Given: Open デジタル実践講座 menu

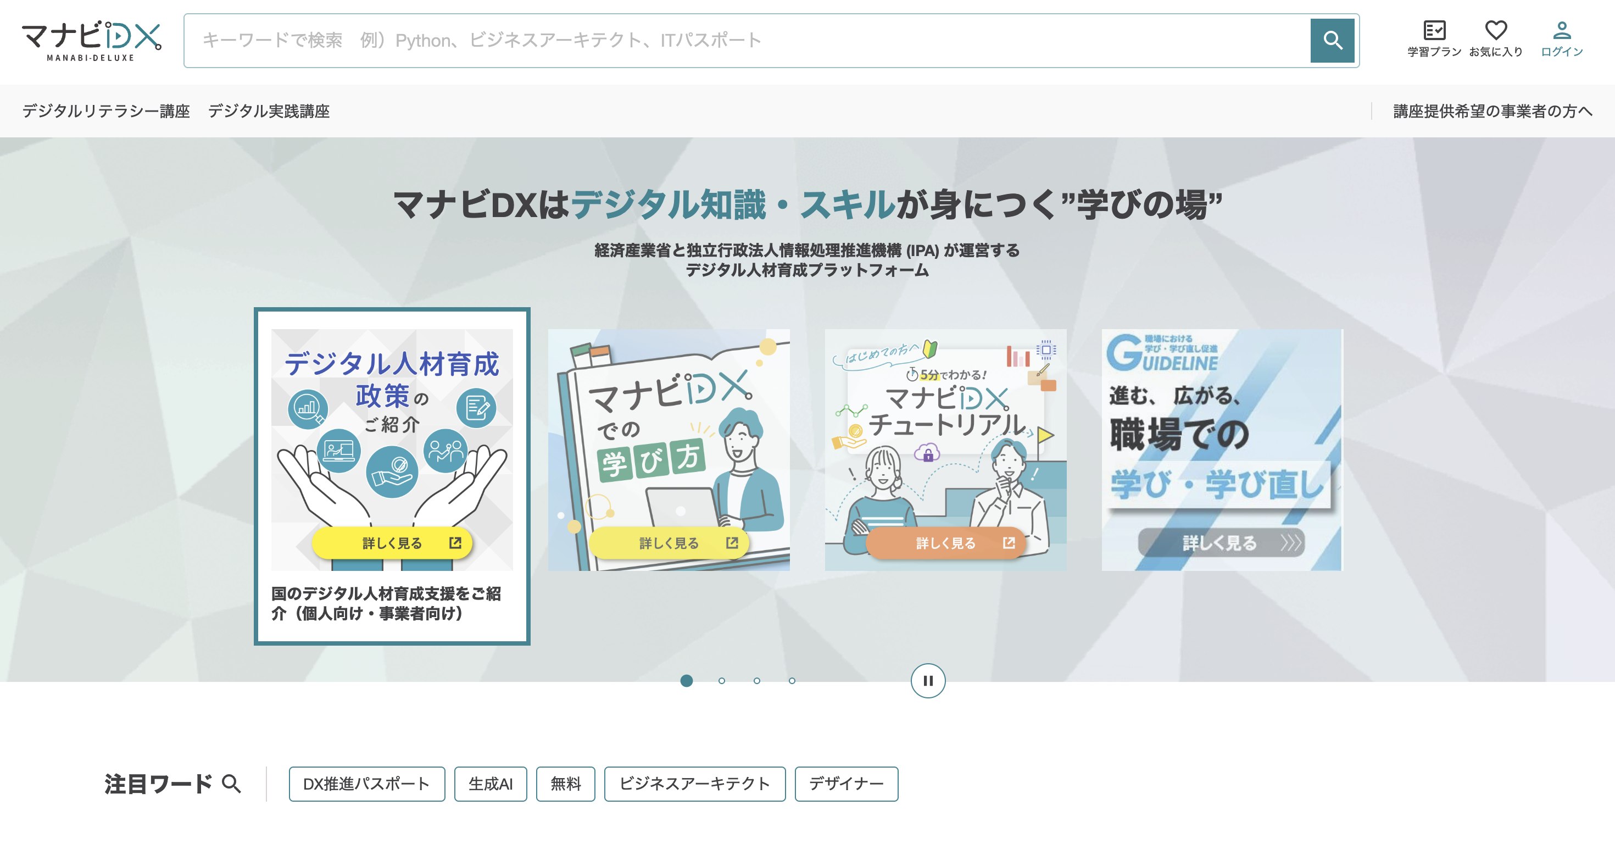Looking at the screenshot, I should [270, 111].
